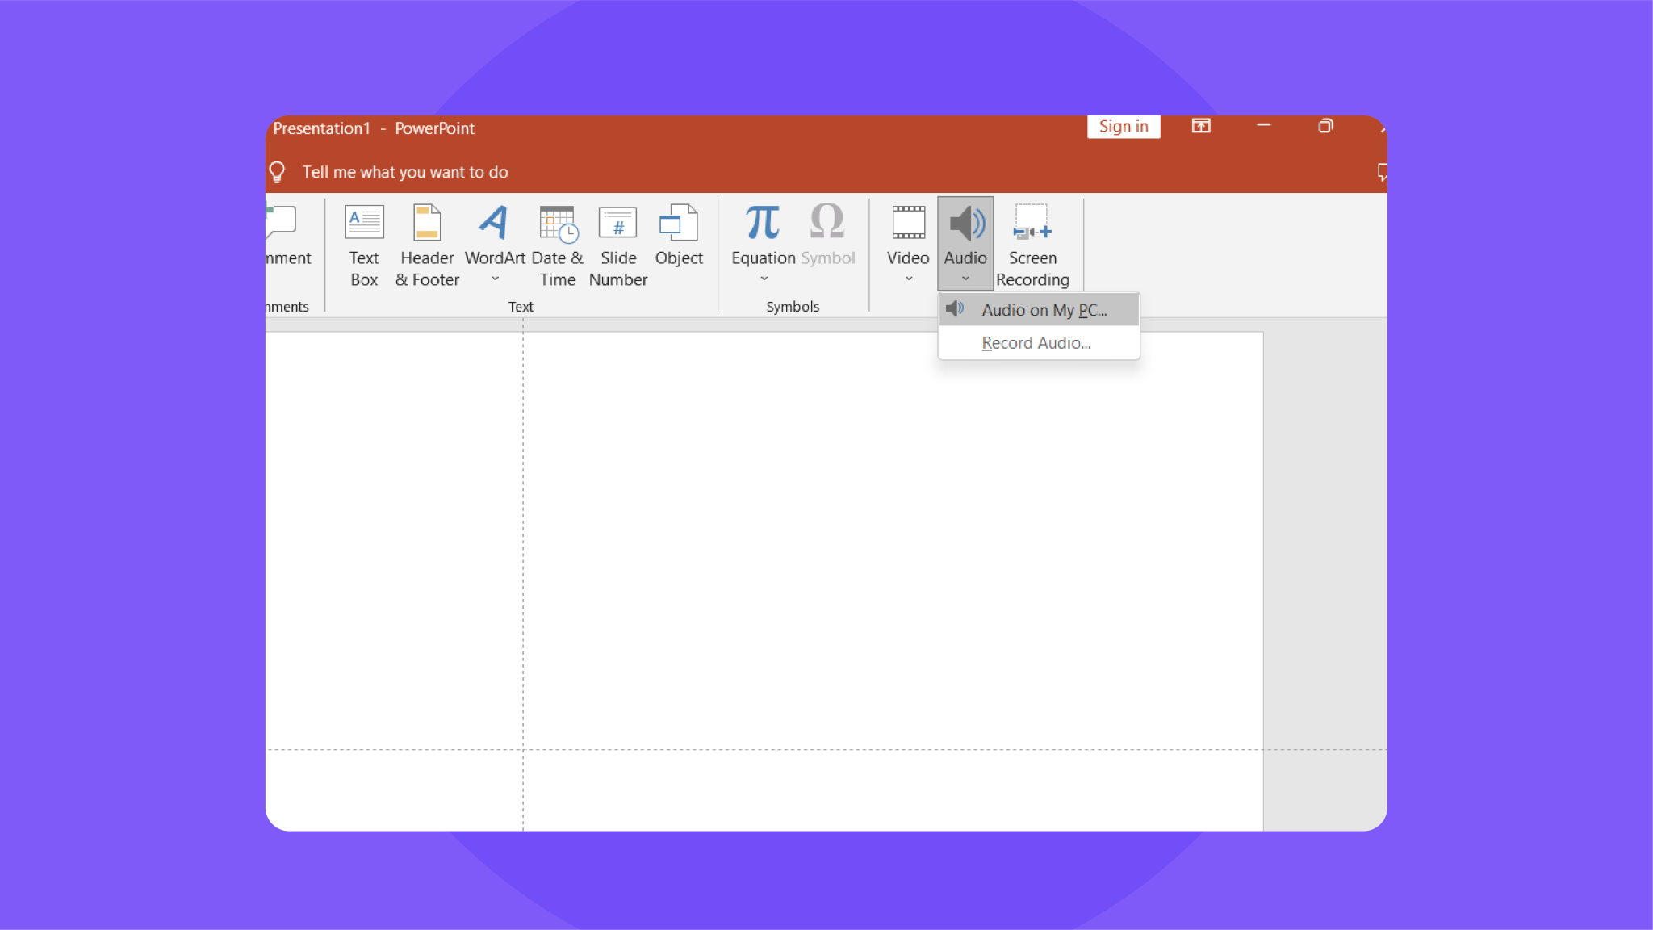Open the Audio dropdown
Viewport: 1653px width, 930px height.
tap(965, 278)
